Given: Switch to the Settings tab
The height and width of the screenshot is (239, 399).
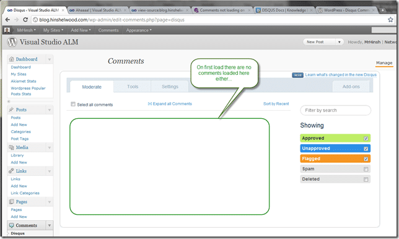Looking at the screenshot, I should [170, 87].
